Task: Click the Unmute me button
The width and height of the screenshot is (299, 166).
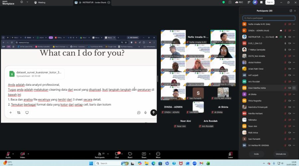Action: point(281,154)
